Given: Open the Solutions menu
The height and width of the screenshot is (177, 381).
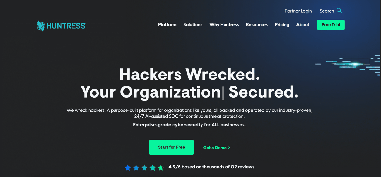Looking at the screenshot, I should pyautogui.click(x=193, y=25).
